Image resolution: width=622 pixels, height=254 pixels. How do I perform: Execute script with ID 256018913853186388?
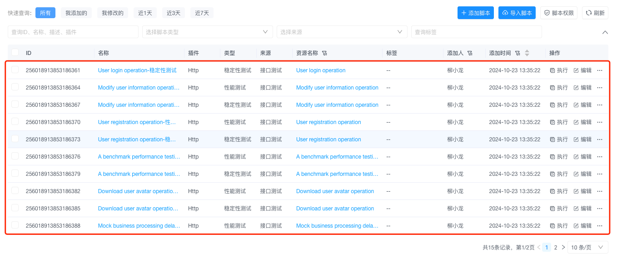coord(559,226)
